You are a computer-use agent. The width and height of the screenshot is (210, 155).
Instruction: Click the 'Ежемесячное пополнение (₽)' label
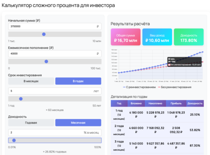(31, 48)
